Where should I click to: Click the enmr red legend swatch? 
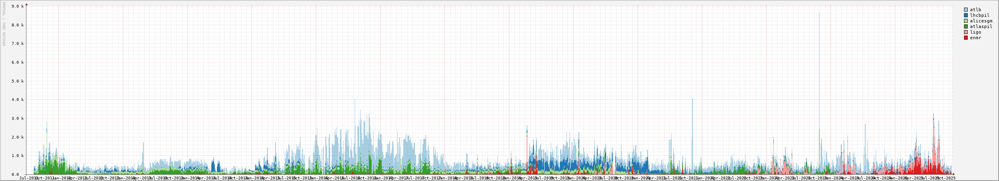coord(966,38)
